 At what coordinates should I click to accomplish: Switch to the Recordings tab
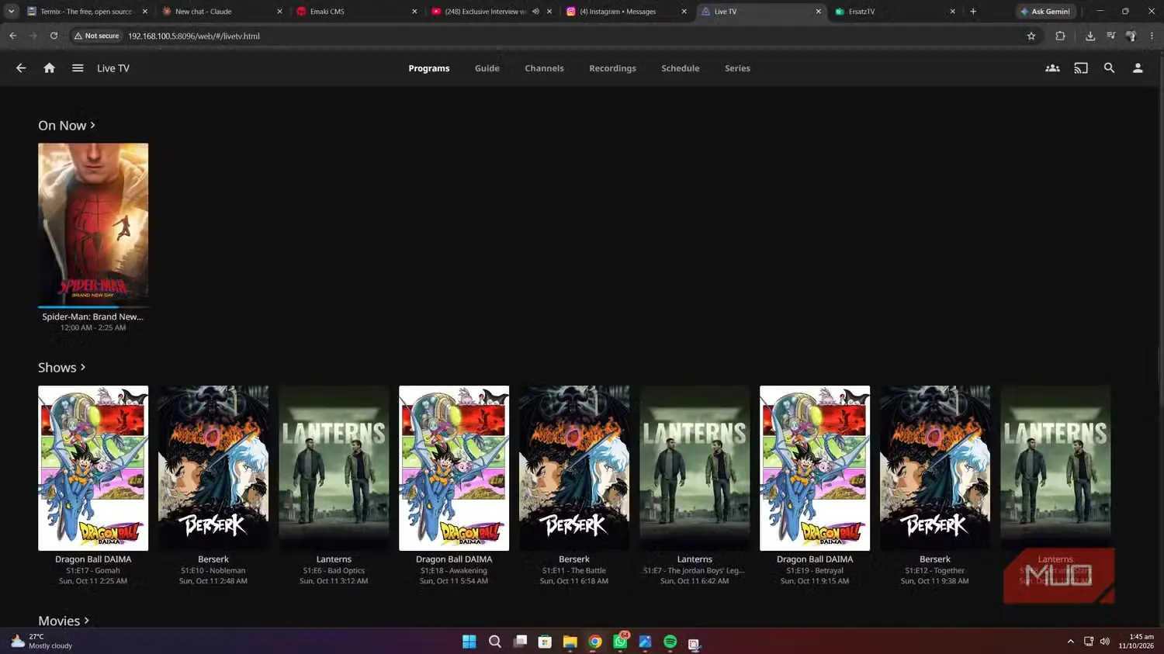(x=612, y=68)
